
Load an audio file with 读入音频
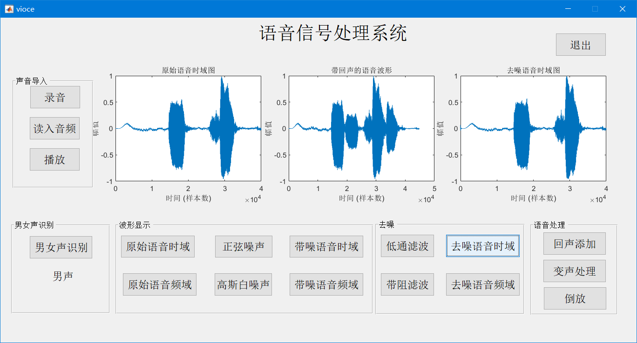tap(55, 128)
